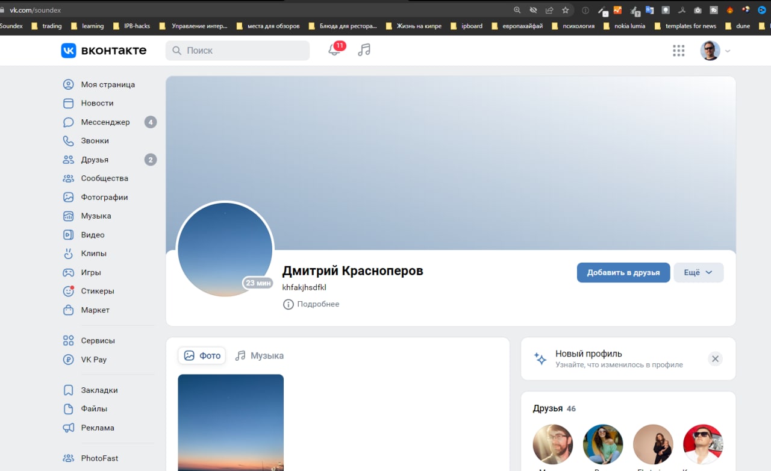Expand the Ещё dropdown on profile

699,272
